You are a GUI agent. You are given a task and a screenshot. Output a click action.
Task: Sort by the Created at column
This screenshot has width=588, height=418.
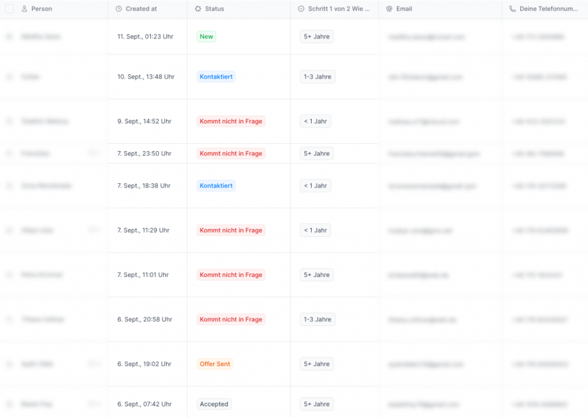141,9
